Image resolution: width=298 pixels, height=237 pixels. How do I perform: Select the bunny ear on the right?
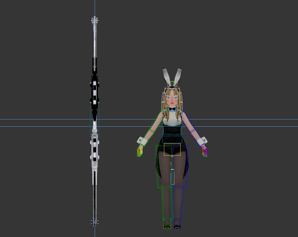(178, 77)
